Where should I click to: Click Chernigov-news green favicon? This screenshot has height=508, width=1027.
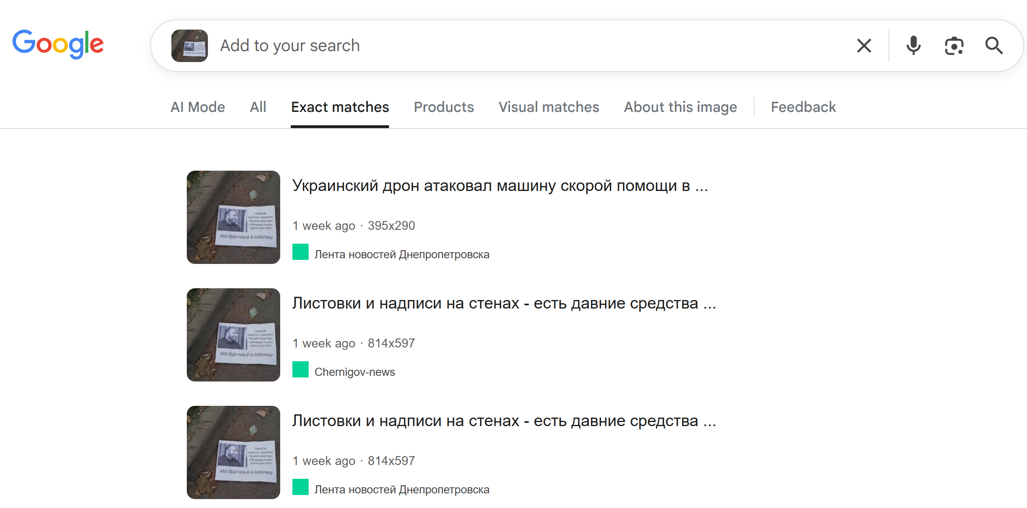(301, 370)
